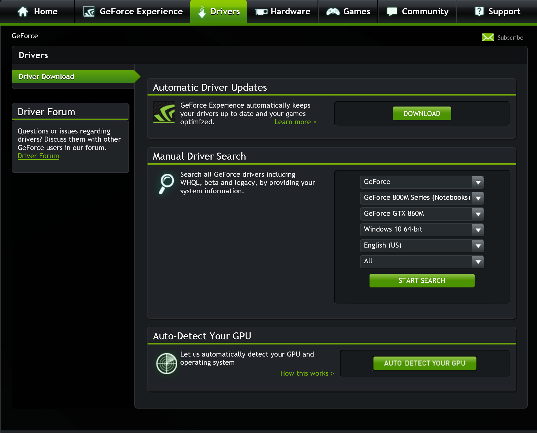Screen dimensions: 537x433
Task: Open the GeForce GTX 860M product dropdown
Action: (x=422, y=214)
